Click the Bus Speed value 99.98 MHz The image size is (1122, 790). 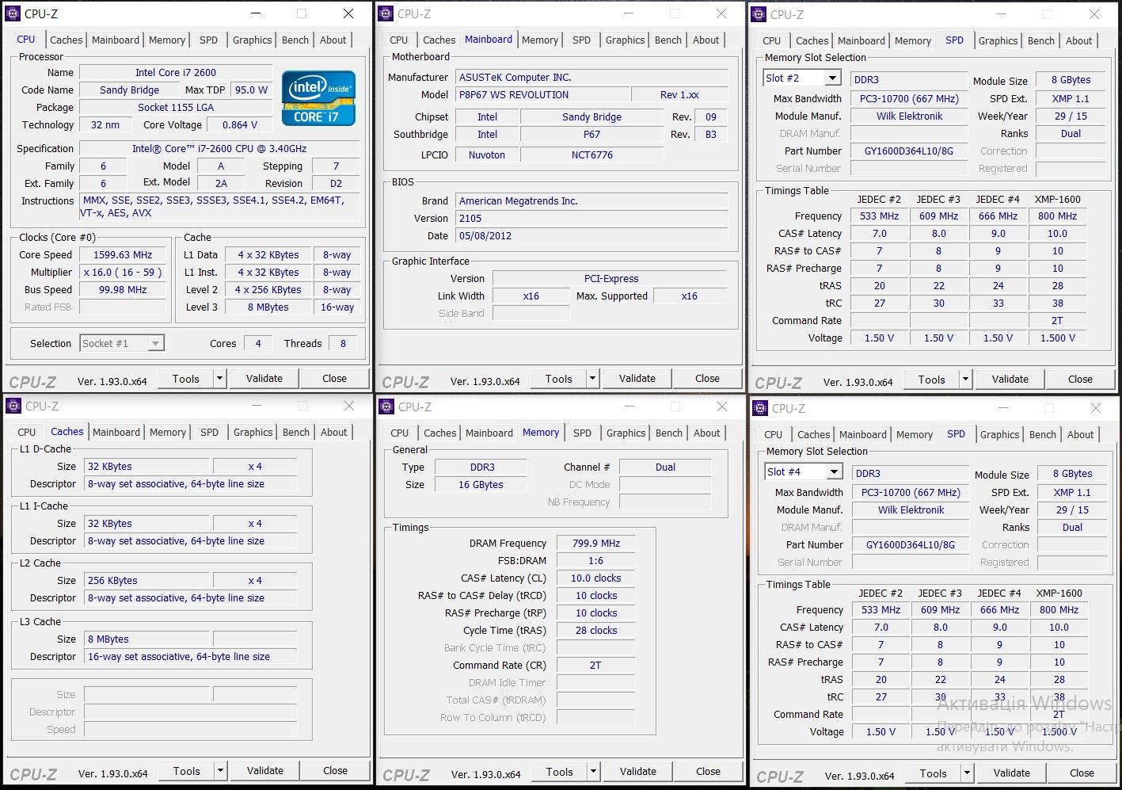pos(123,290)
